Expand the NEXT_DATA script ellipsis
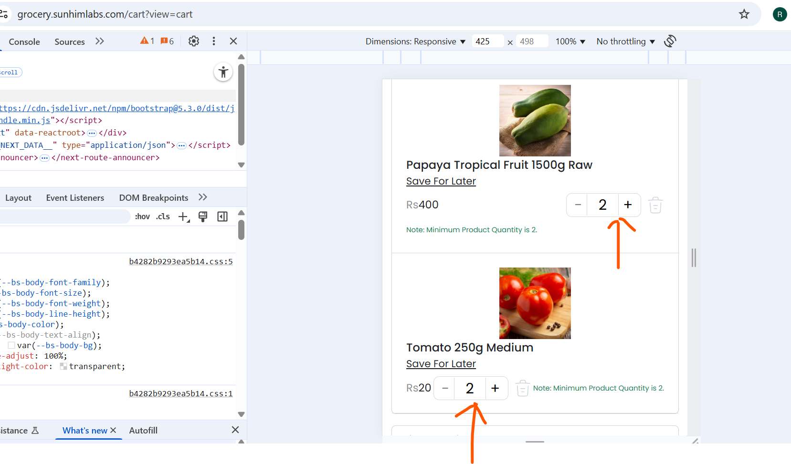 [x=181, y=145]
